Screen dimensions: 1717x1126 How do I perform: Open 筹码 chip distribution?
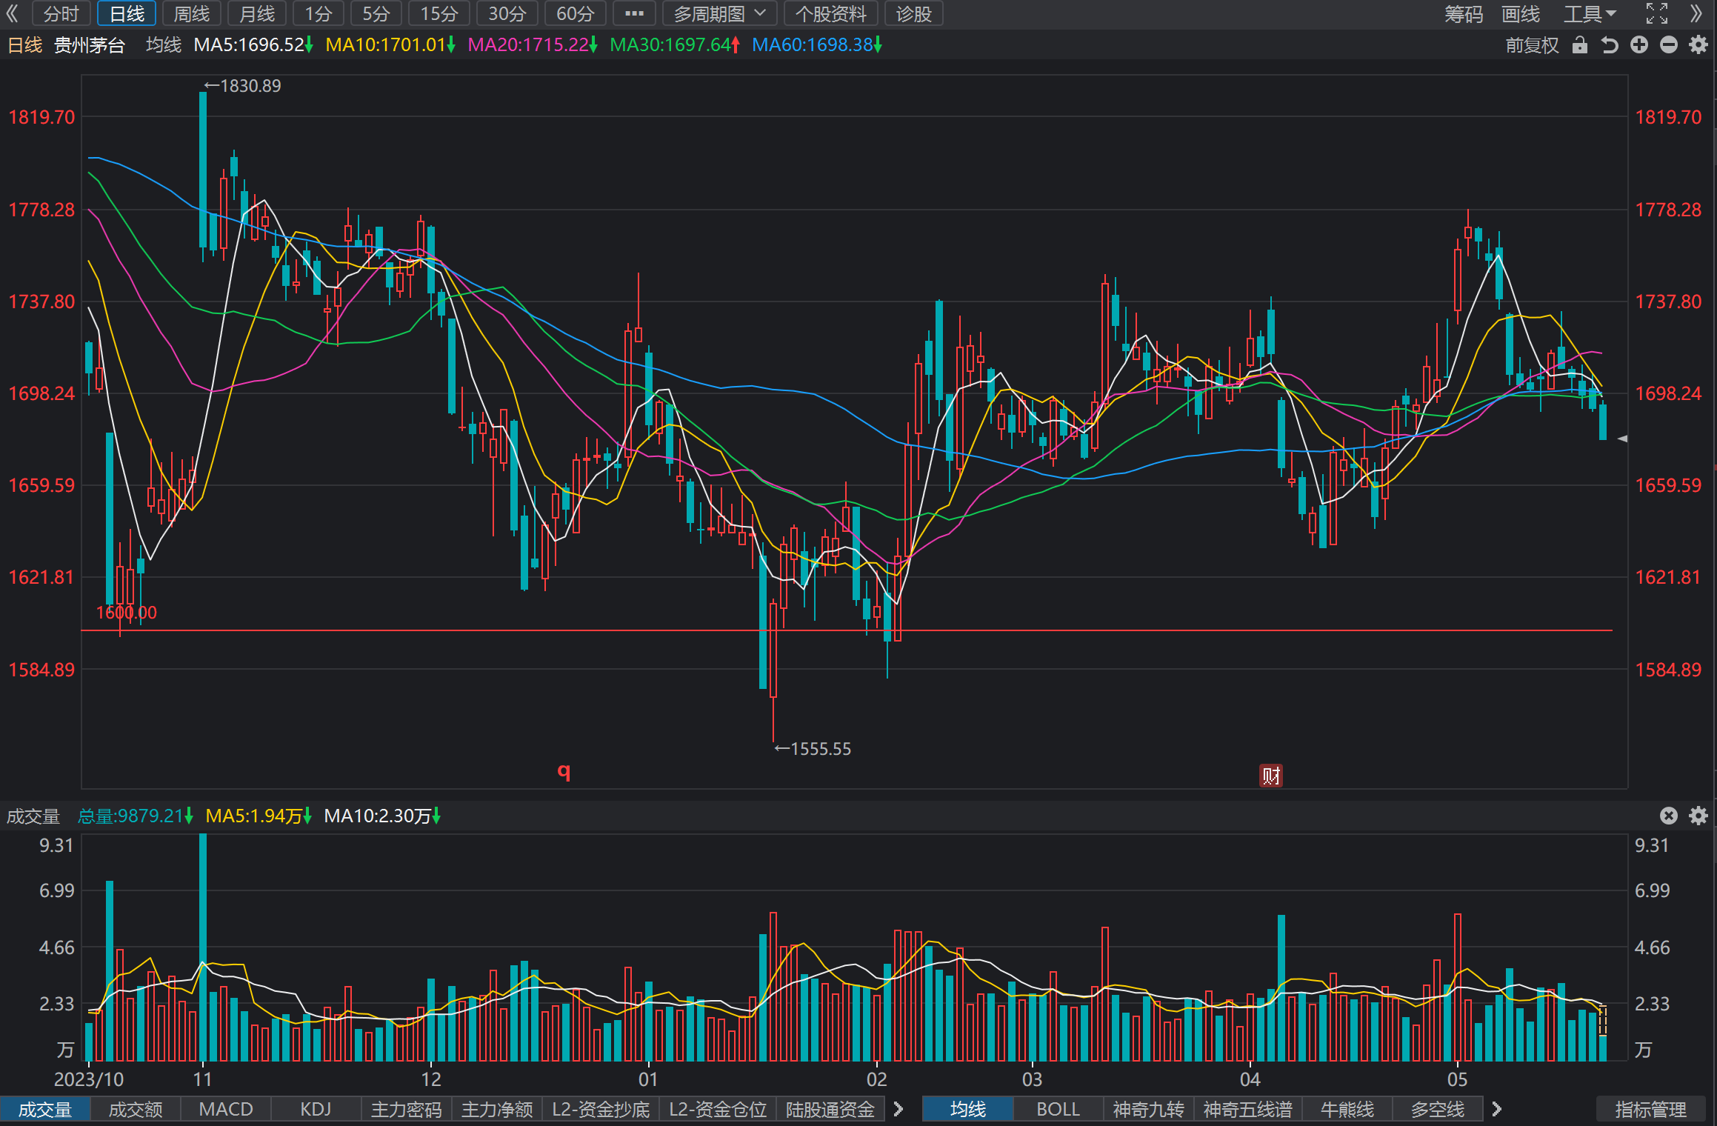[x=1464, y=13]
